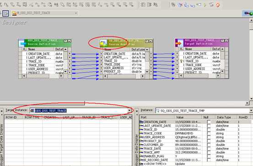Click the mapping folder icon in toolbar

(14, 13)
